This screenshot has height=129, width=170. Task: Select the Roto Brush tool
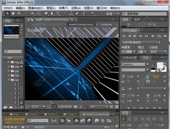[85, 14]
